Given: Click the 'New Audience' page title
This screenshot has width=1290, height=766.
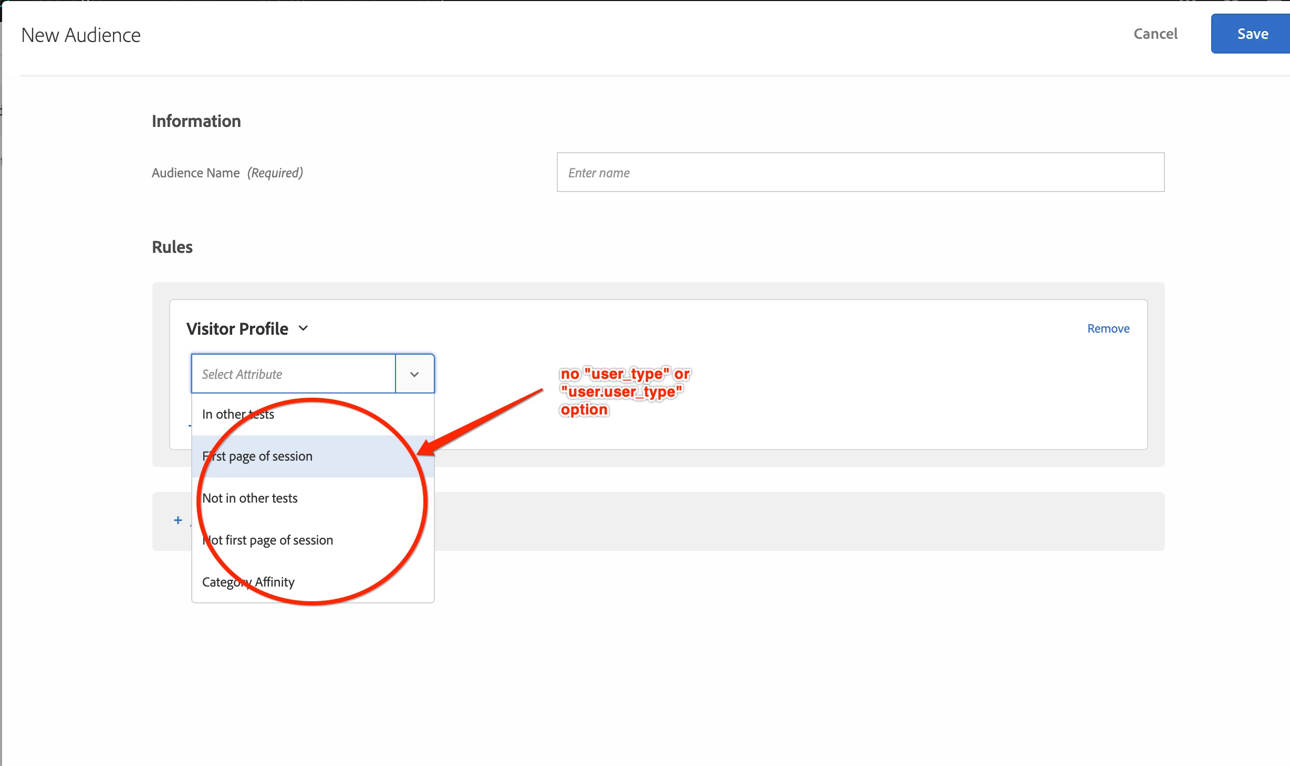Looking at the screenshot, I should pos(81,35).
